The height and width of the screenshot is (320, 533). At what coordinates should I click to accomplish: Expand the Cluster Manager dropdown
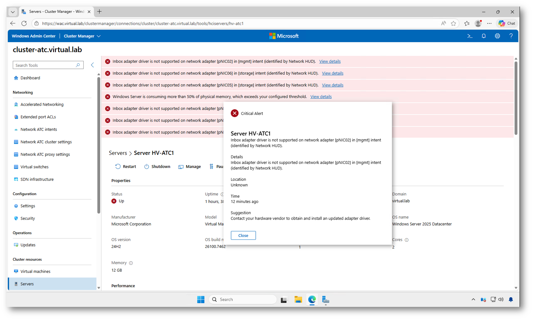82,36
